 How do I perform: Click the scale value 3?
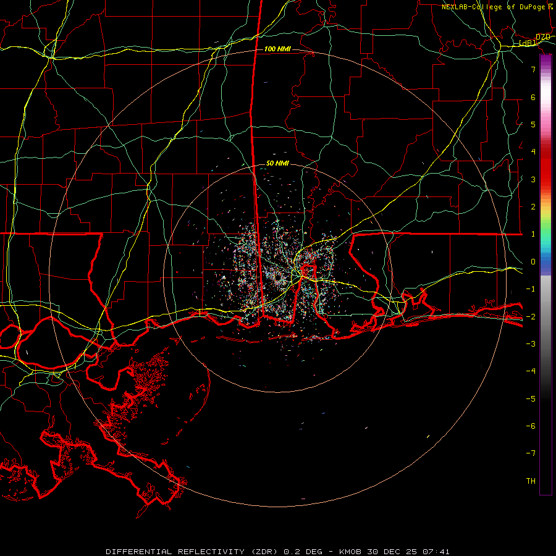pos(533,179)
